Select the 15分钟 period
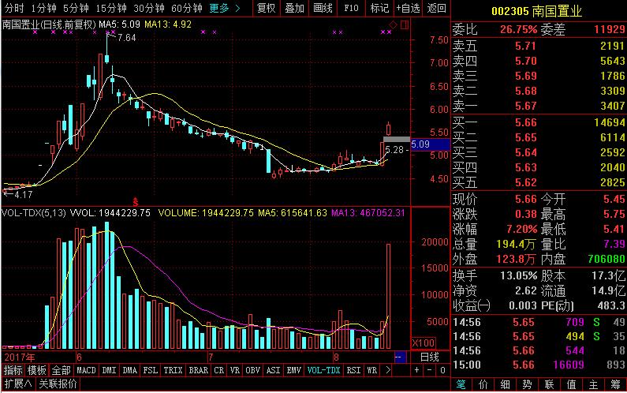The image size is (627, 393). pyautogui.click(x=110, y=8)
